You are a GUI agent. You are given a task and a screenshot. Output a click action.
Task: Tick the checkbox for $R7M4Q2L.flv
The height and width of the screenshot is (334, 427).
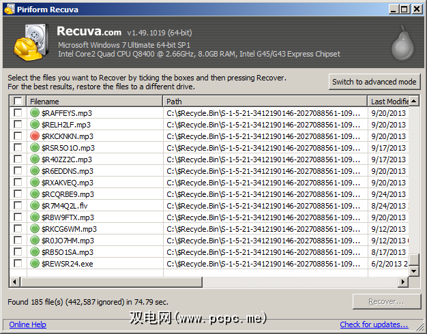[18, 205]
